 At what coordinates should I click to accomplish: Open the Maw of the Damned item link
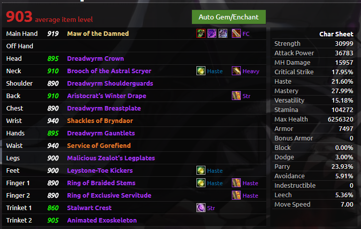[x=98, y=33]
